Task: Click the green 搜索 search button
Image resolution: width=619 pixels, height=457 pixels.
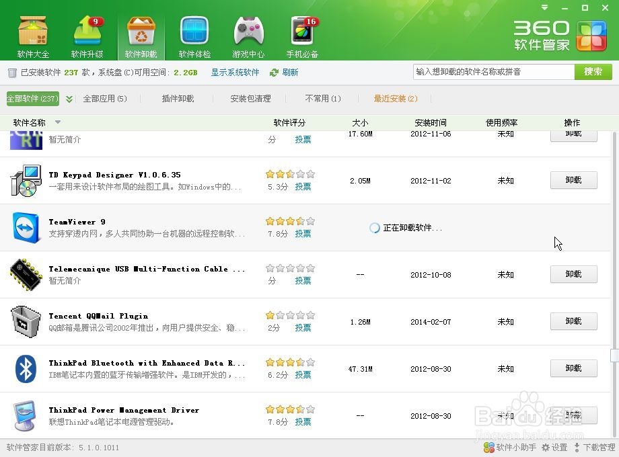Action: coord(593,72)
